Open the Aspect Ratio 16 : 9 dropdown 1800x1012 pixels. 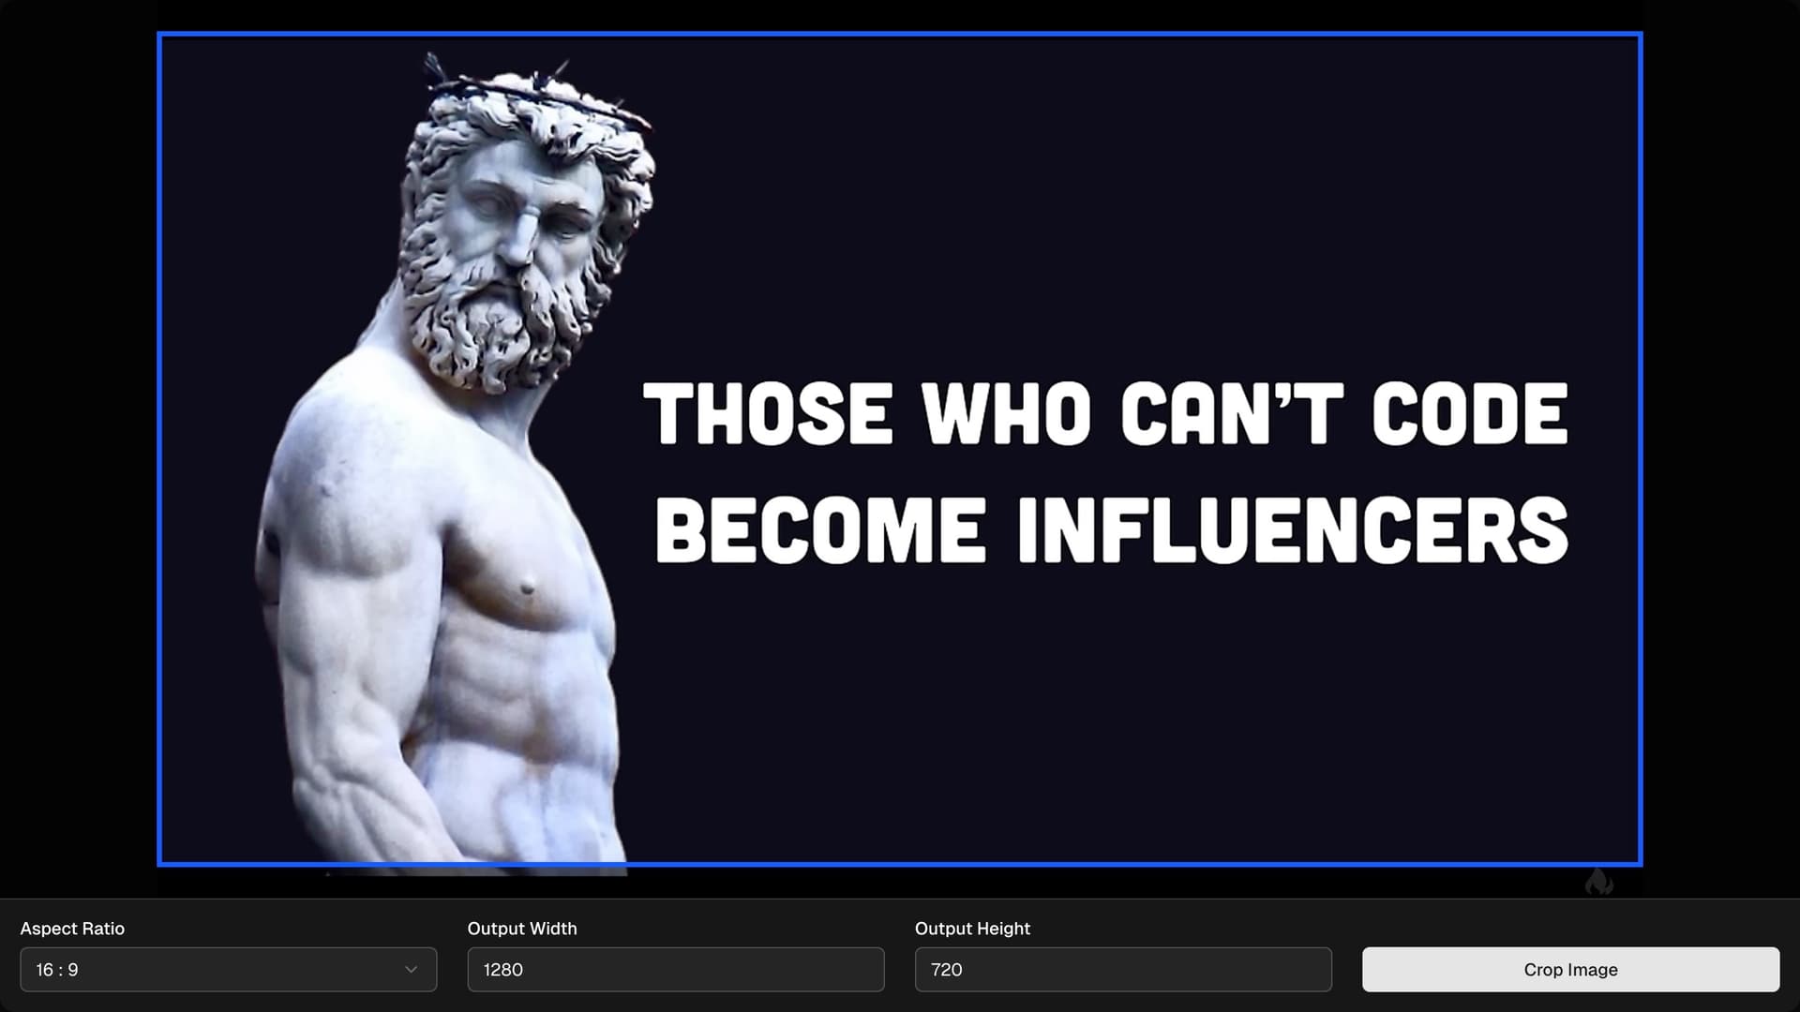(x=228, y=970)
